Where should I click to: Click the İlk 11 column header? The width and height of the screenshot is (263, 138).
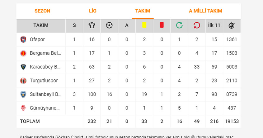pos(214,25)
